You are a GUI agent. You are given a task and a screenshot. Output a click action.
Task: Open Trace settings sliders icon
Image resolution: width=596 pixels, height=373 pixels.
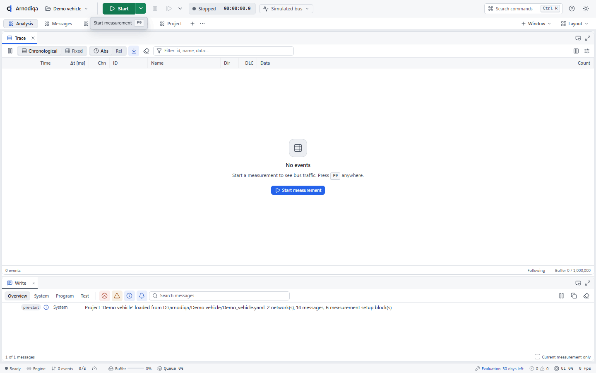[587, 51]
